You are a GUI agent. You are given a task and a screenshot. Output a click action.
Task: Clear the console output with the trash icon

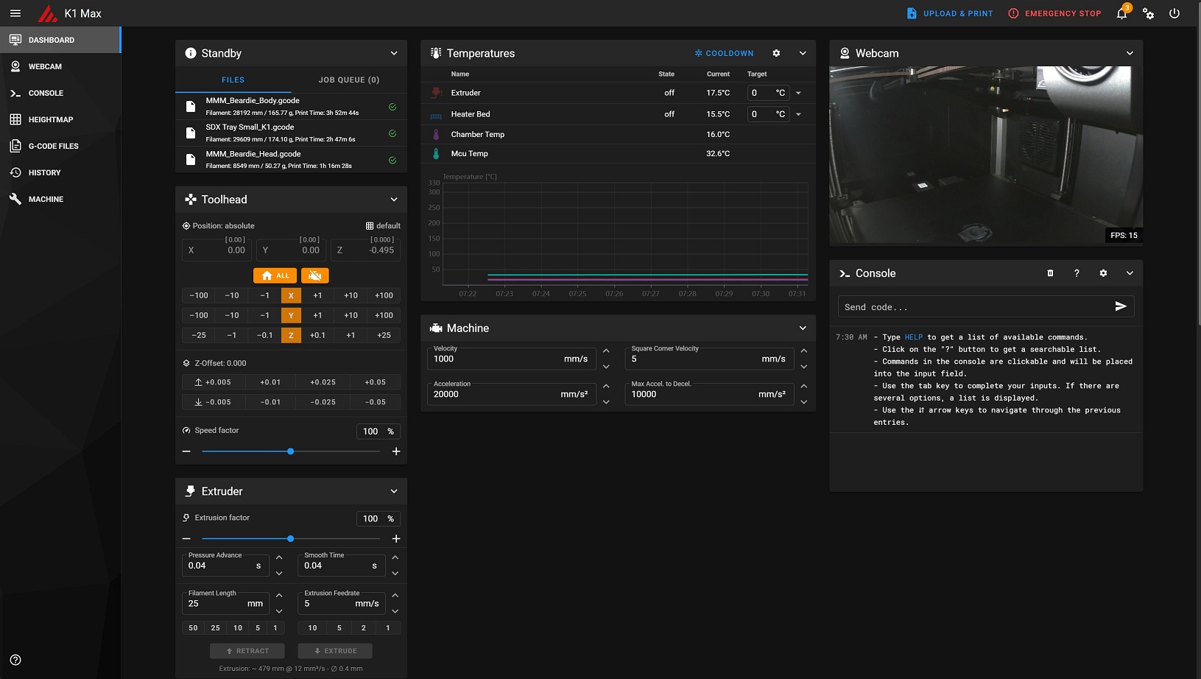tap(1050, 273)
